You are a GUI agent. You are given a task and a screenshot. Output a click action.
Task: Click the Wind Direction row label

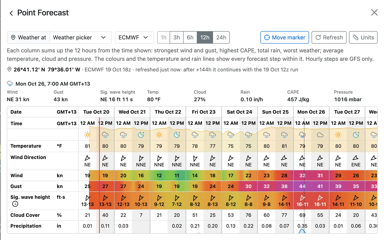pyautogui.click(x=28, y=157)
